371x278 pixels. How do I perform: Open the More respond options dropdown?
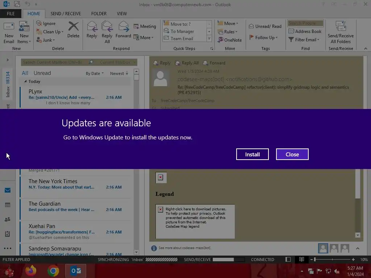[x=143, y=37]
